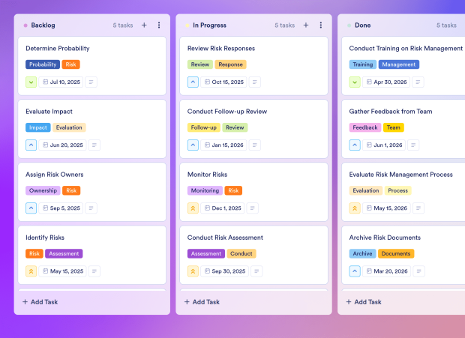Open the Evaluate Impact task title
465x338 pixels.
[49, 112]
